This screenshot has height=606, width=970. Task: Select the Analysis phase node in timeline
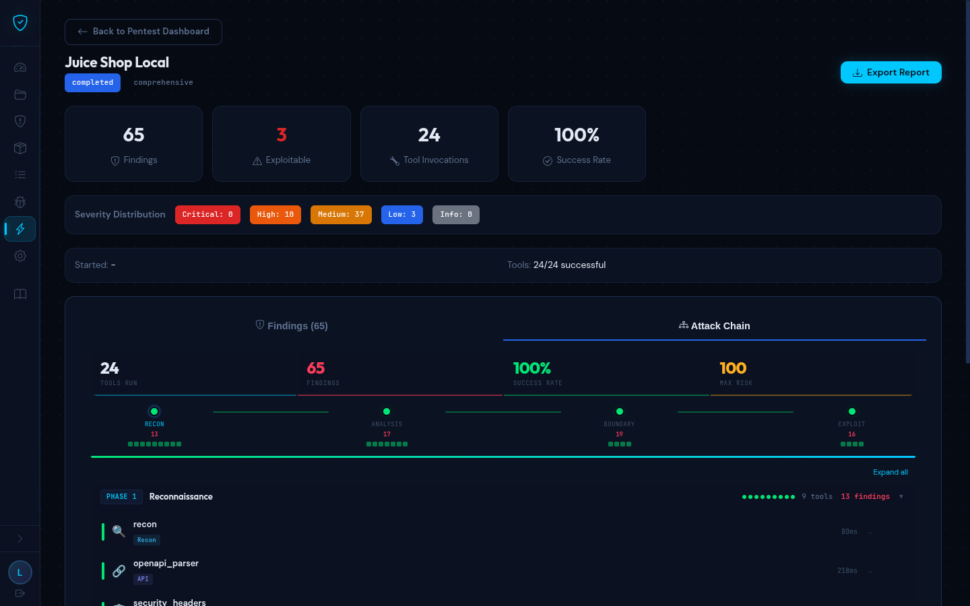[x=387, y=411]
